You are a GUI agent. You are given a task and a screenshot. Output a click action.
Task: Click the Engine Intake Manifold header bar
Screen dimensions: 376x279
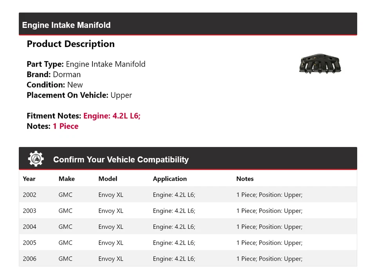click(188, 25)
